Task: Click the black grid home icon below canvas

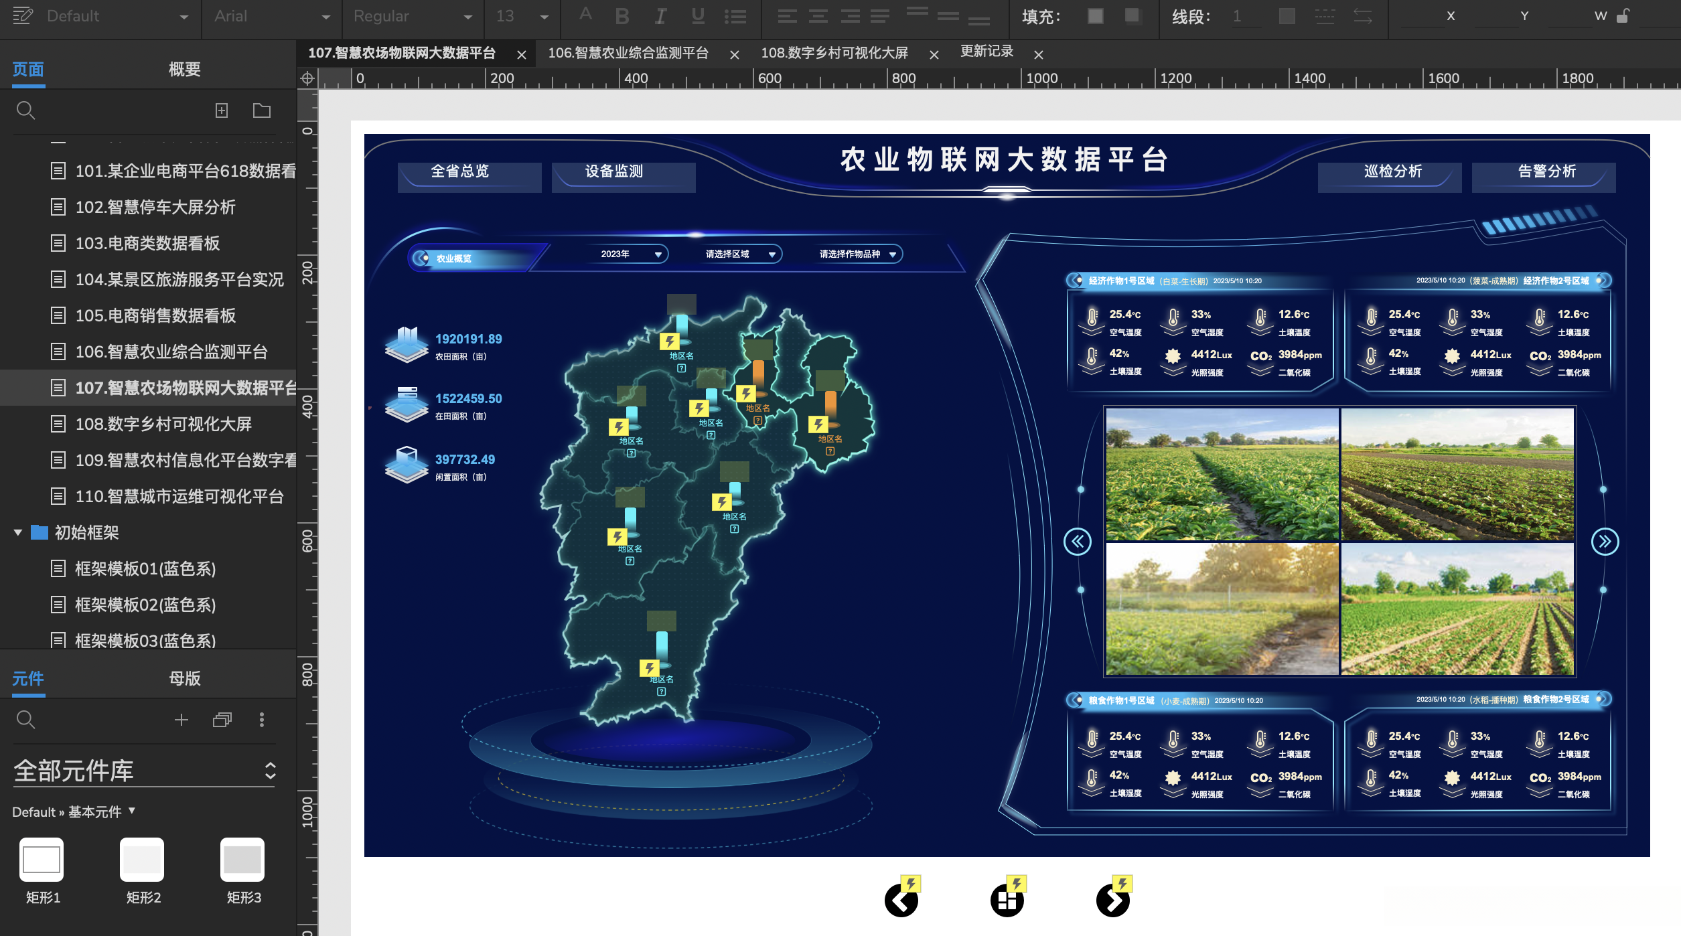Action: [x=1007, y=901]
